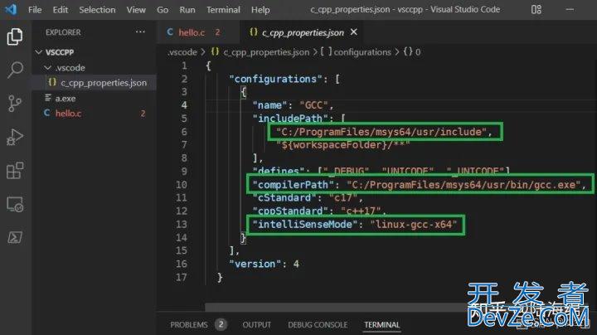This screenshot has height=335, width=597.
Task: Customize layout icon in title bar
Action: coord(536,9)
